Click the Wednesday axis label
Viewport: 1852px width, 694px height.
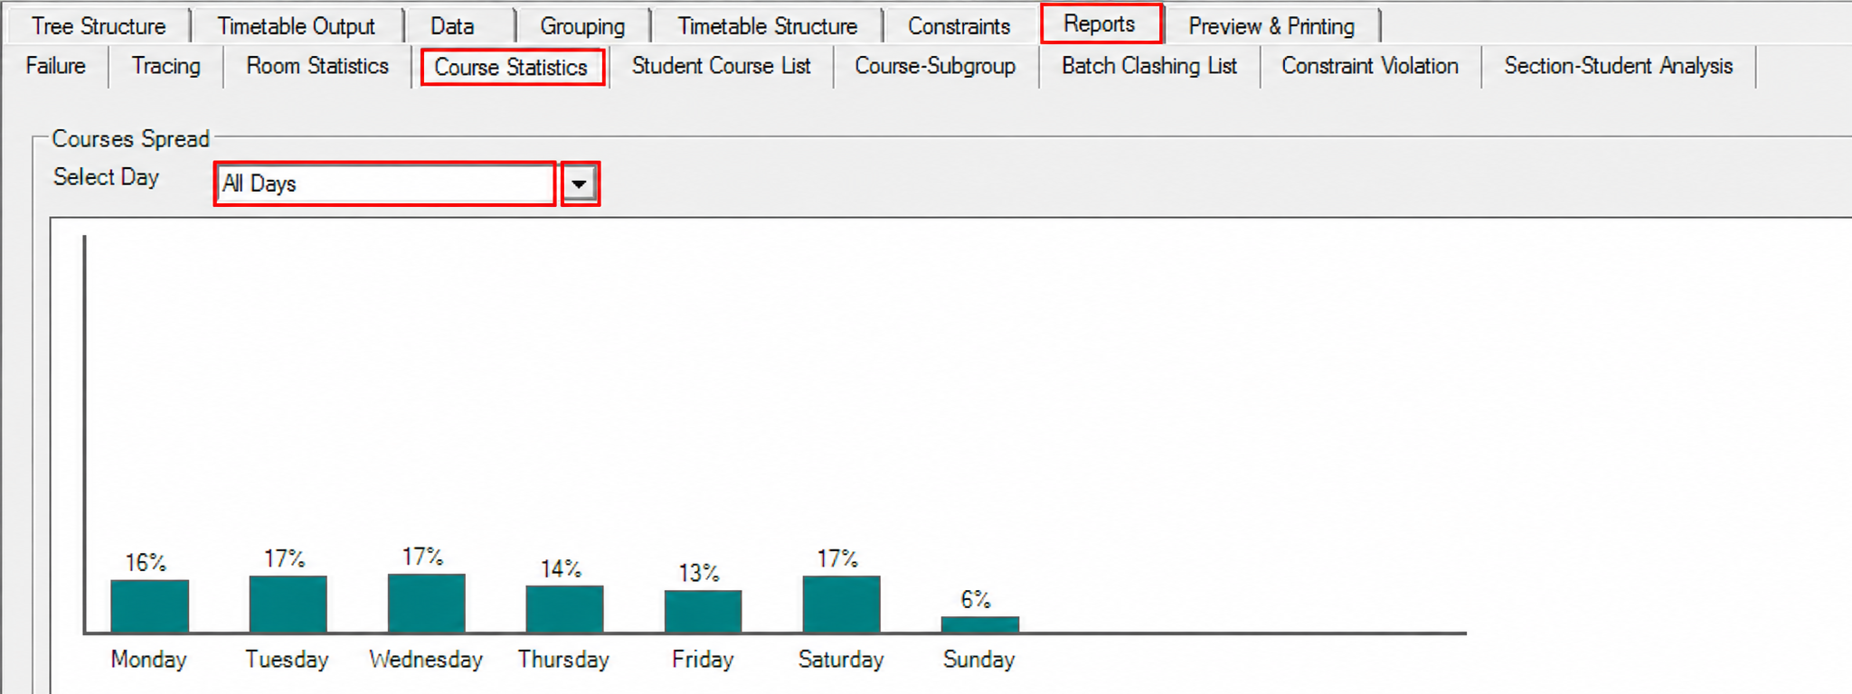(426, 660)
